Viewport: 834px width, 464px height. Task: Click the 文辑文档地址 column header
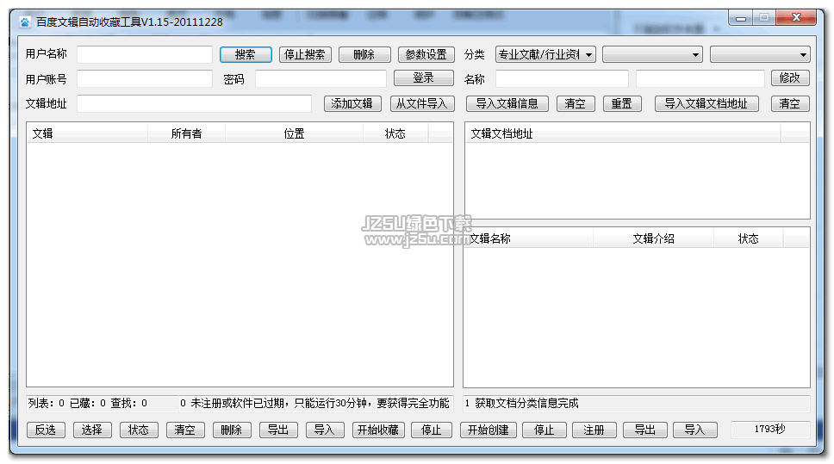coord(623,133)
